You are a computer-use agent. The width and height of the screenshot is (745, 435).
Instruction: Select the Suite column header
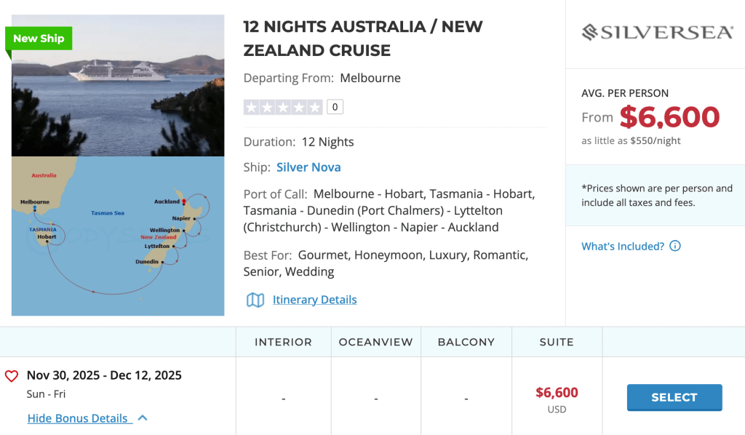pos(557,342)
